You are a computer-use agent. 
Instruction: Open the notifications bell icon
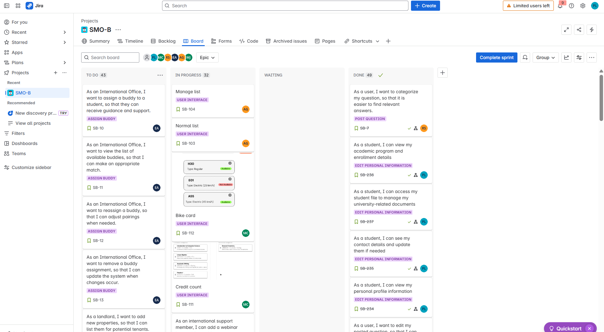point(560,5)
